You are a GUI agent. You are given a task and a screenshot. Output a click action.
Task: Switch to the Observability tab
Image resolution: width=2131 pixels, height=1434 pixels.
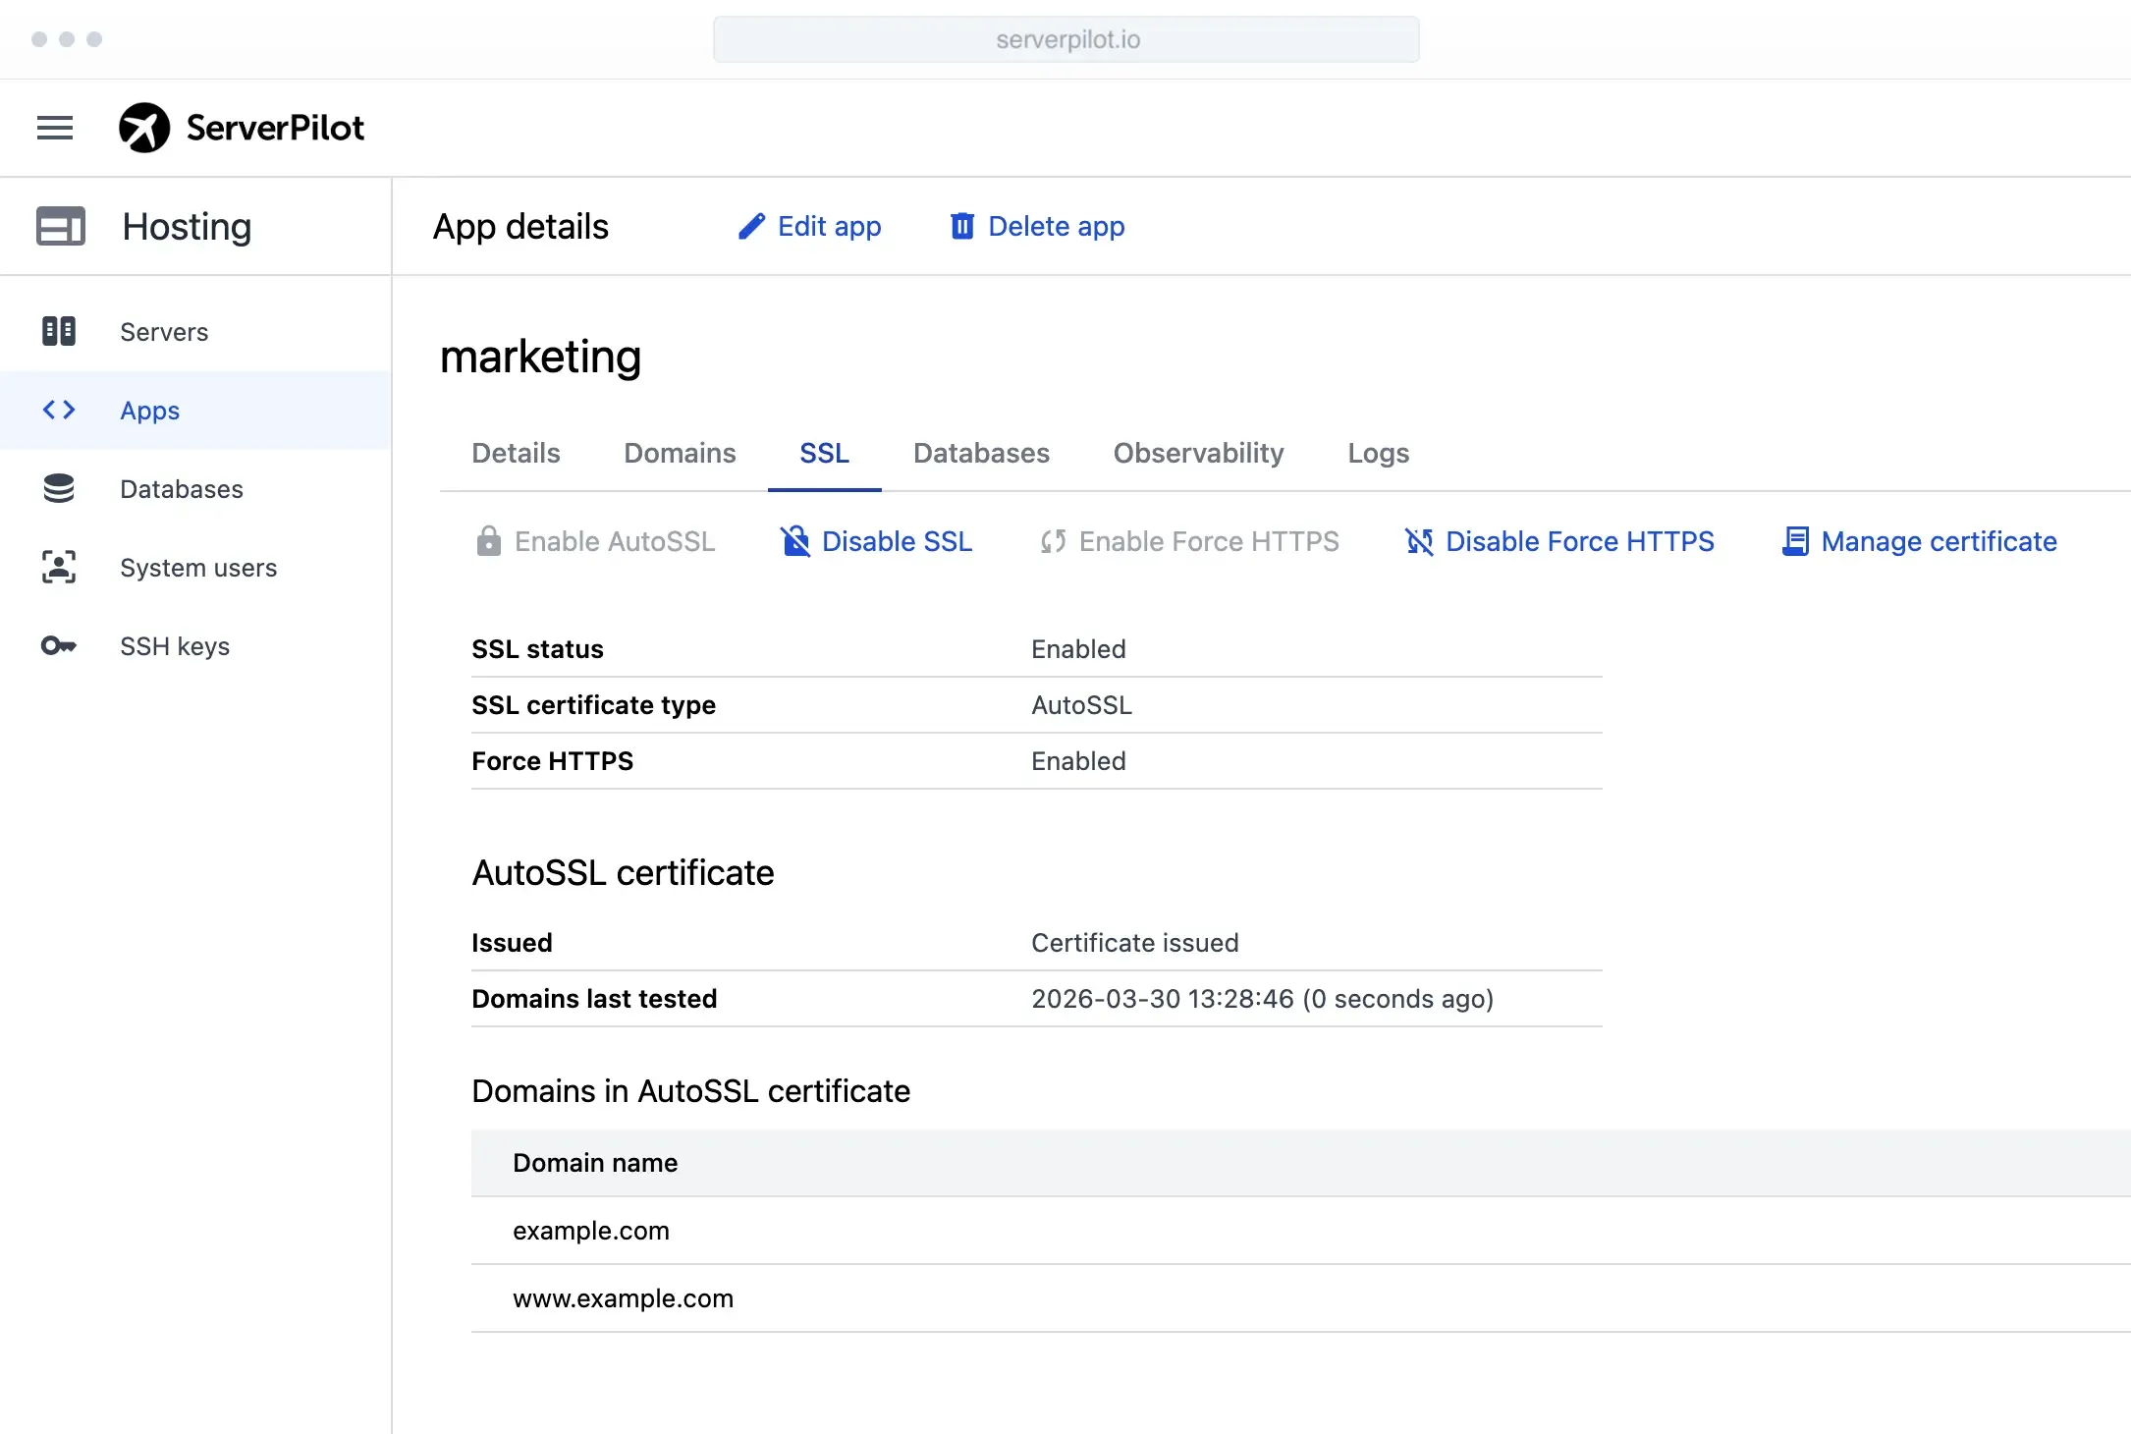coord(1198,453)
